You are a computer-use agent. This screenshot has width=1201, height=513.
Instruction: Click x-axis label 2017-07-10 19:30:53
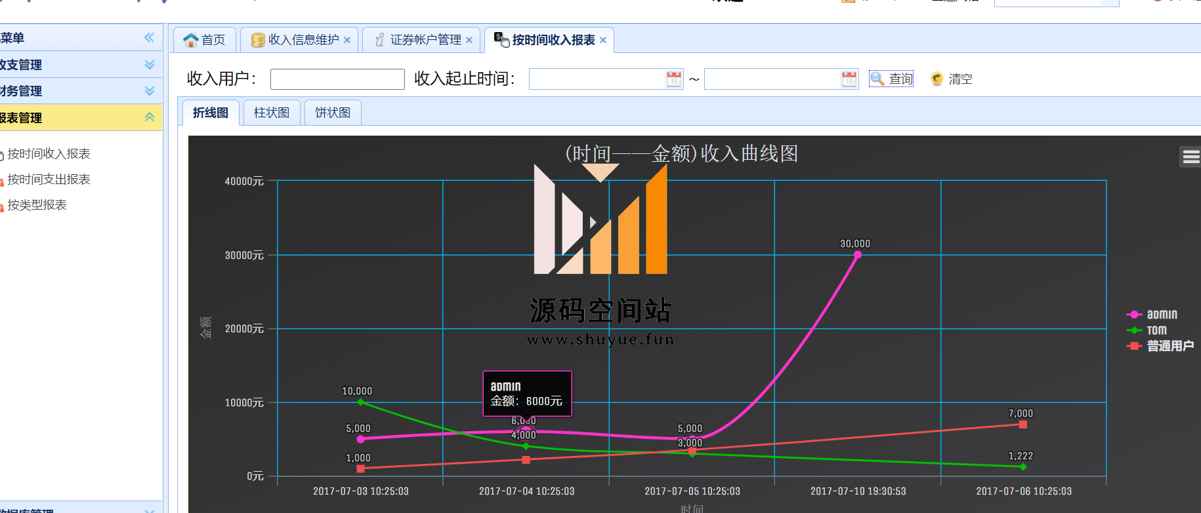pyautogui.click(x=858, y=491)
